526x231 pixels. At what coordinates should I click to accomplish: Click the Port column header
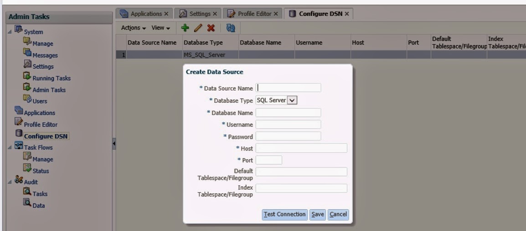(x=419, y=43)
